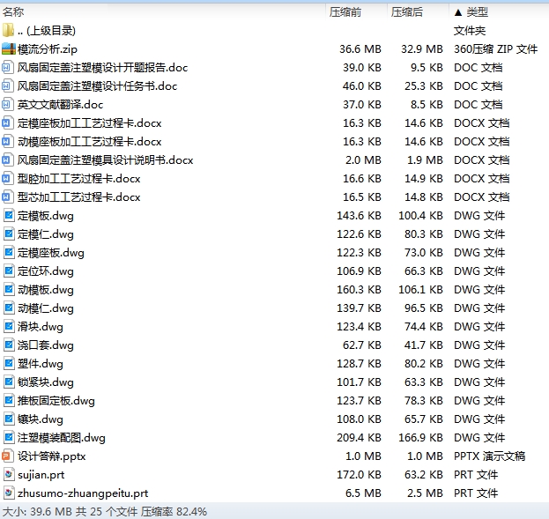Click the DWG icon of 定模板.dwg
Viewport: 549px width, 519px height.
9,215
